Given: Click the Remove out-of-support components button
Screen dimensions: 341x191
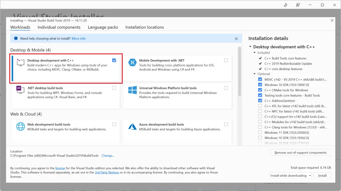Looking at the screenshot, I should coord(300,152).
